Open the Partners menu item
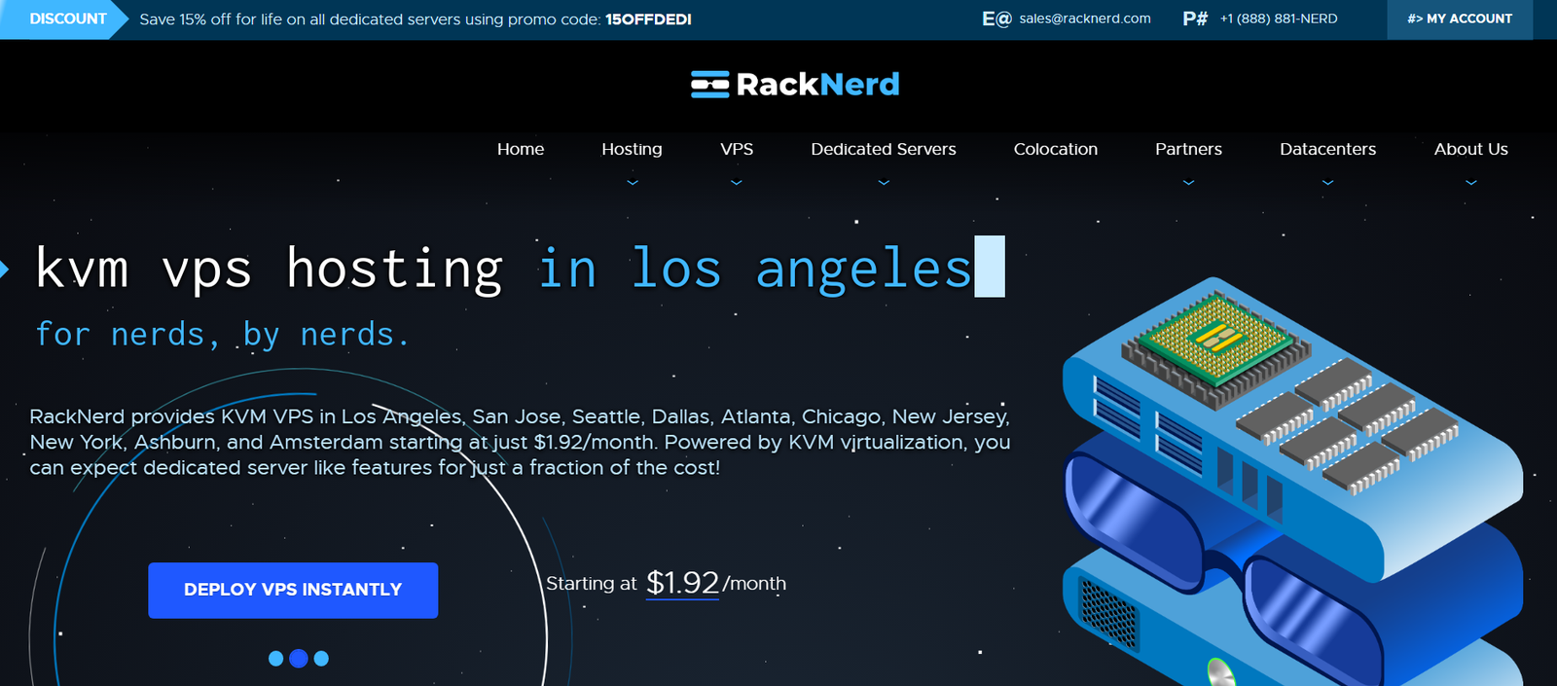Image resolution: width=1557 pixels, height=686 pixels. point(1188,149)
